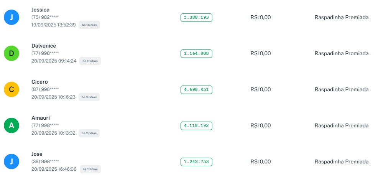The height and width of the screenshot is (178, 391).
Task: Click the "há 14 dias" tag
Action: point(89,25)
